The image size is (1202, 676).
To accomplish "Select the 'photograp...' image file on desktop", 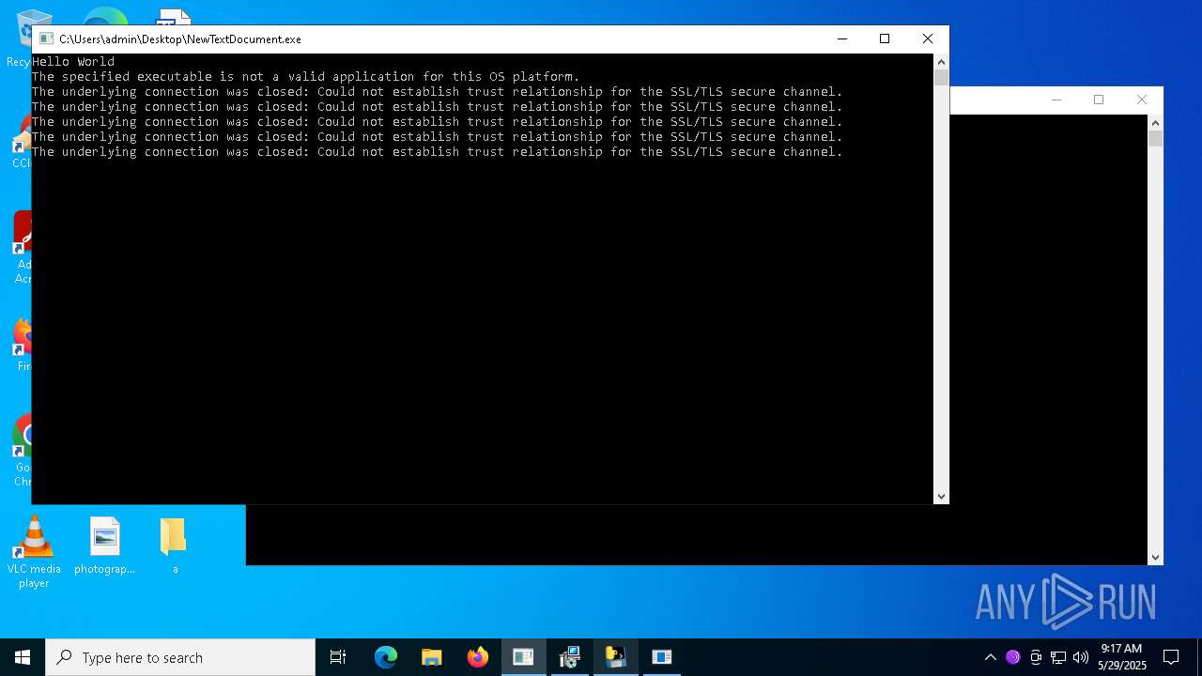I will point(105,545).
